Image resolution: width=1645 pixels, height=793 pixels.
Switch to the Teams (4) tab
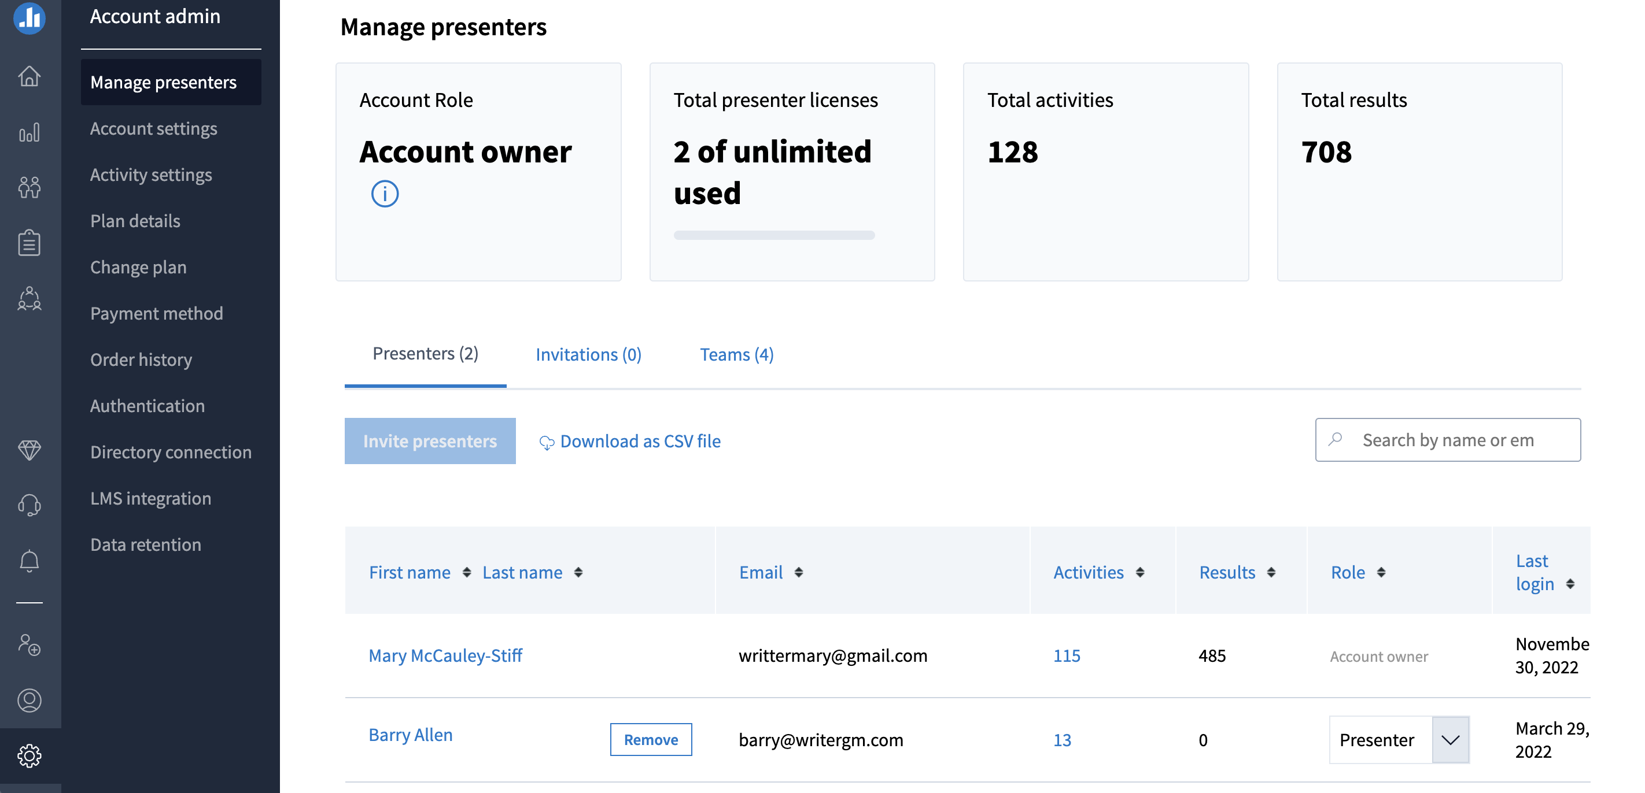(736, 354)
